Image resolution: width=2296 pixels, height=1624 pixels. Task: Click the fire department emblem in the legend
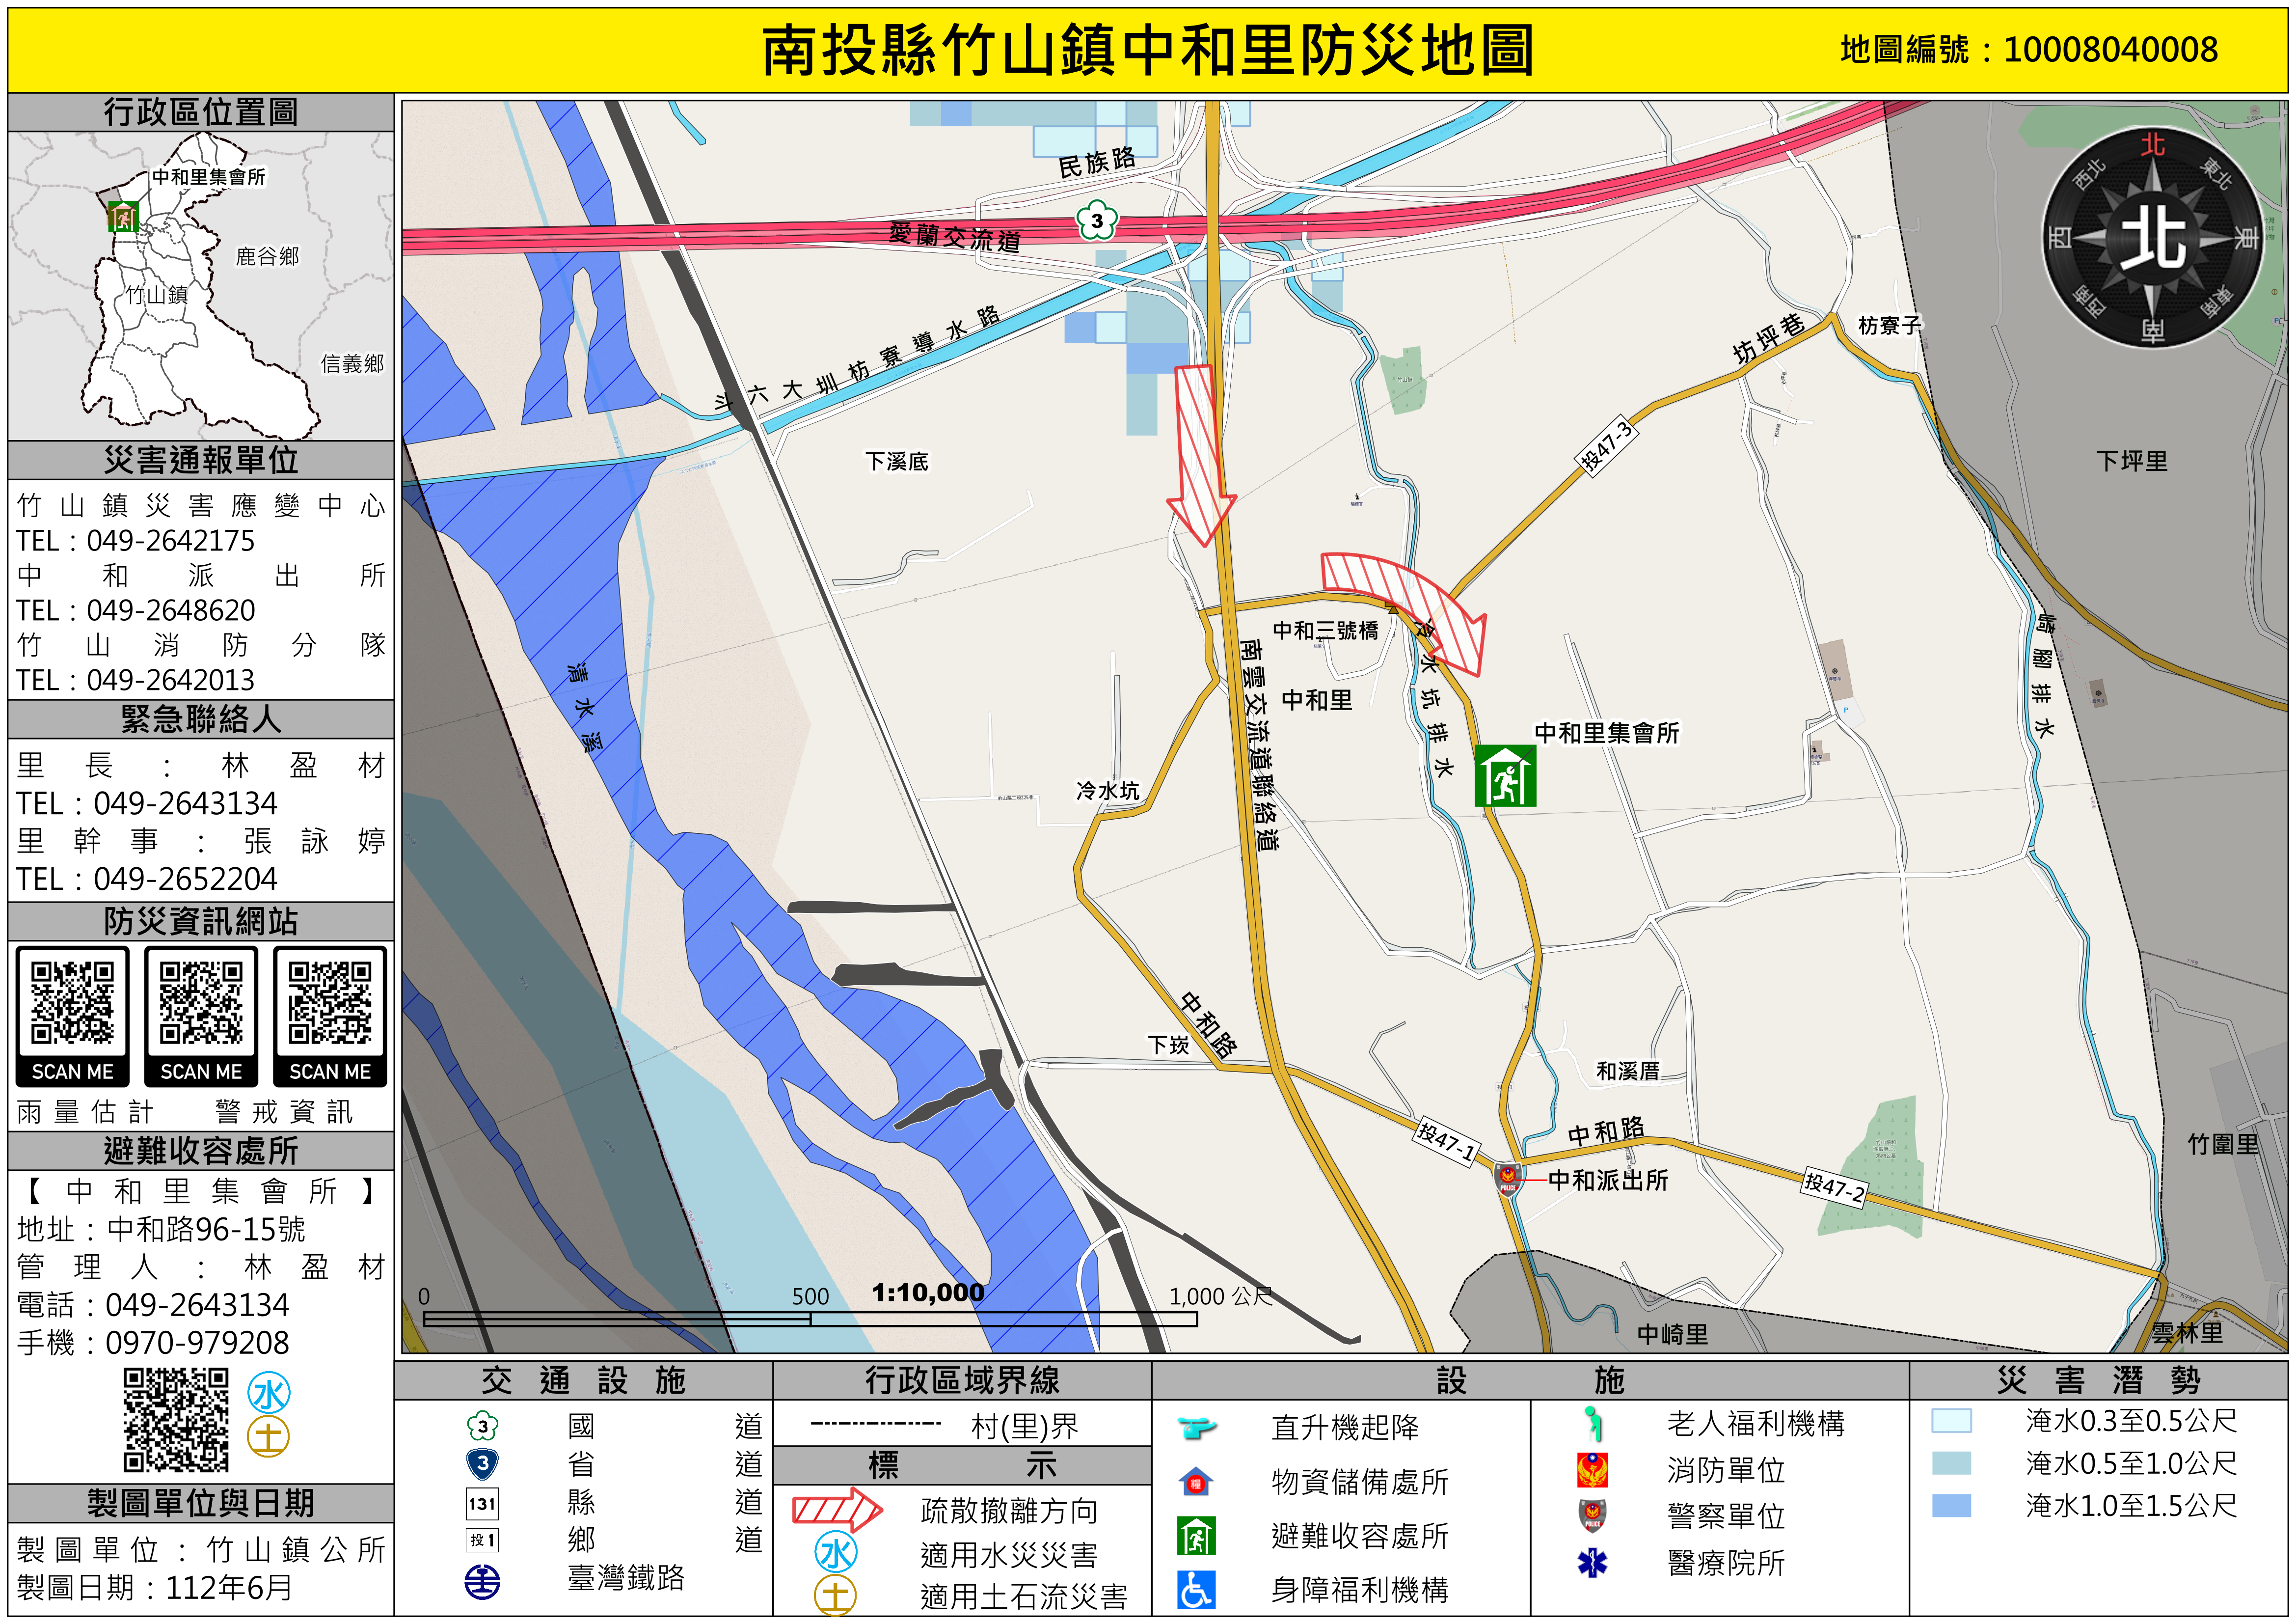1592,1470
